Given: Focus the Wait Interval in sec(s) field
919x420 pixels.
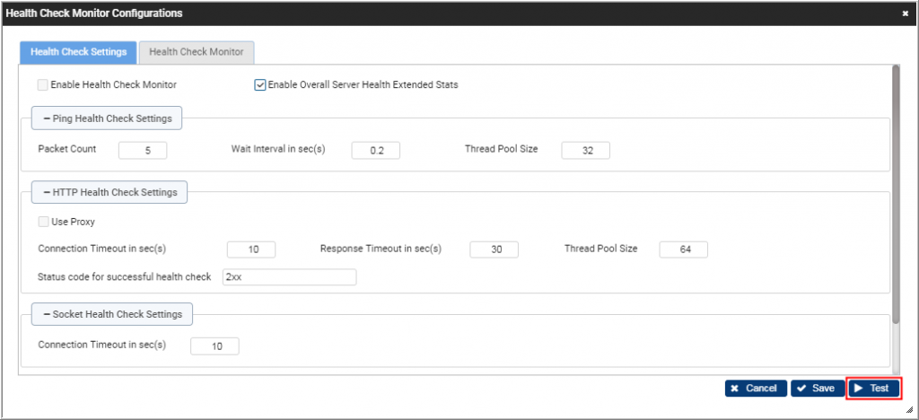Looking at the screenshot, I should pos(375,150).
